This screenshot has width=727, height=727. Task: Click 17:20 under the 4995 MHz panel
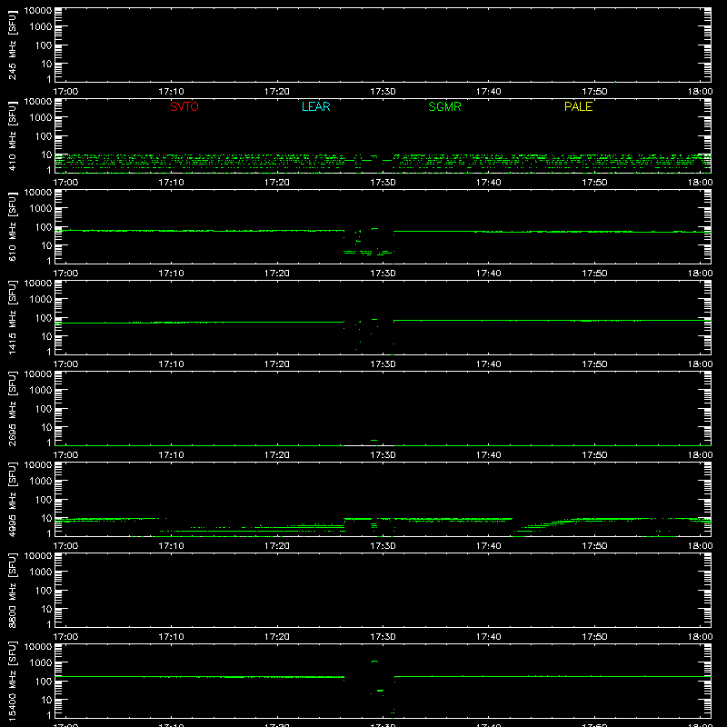[277, 546]
